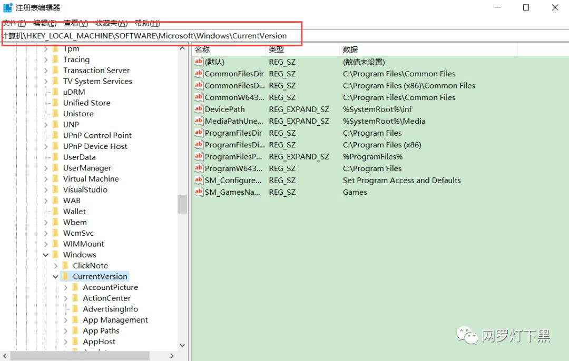The image size is (569, 361).
Task: Expand the WIMMount key
Action: pyautogui.click(x=46, y=244)
